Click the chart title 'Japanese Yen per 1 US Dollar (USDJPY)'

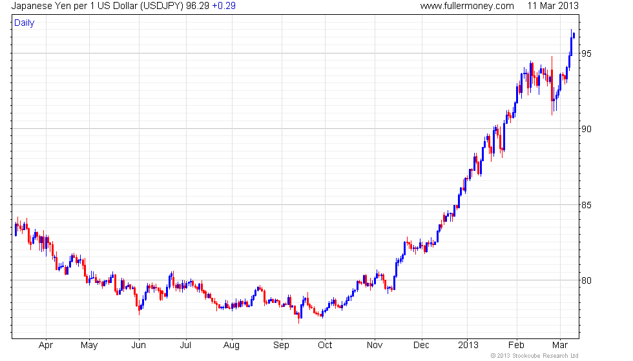[98, 6]
